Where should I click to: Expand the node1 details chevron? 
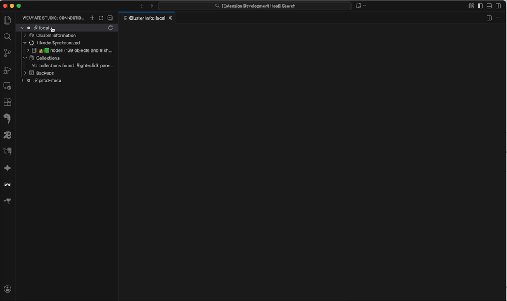pyautogui.click(x=28, y=50)
